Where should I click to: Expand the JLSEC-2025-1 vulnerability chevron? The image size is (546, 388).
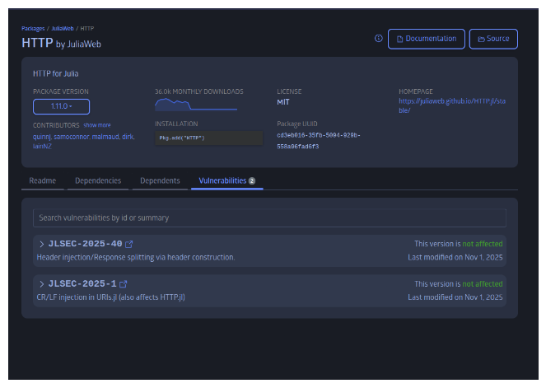click(x=42, y=284)
